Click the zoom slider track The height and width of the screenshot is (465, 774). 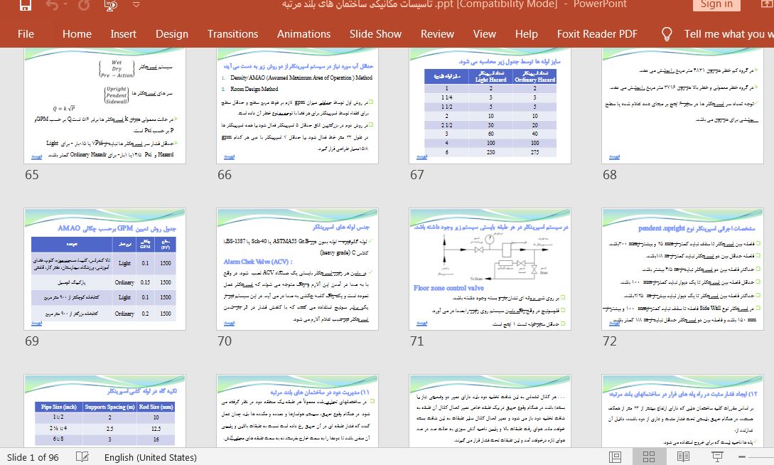[763, 457]
